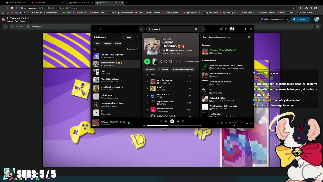Open the Crear menu in library
This screenshot has height=182, width=323.
(128, 37)
